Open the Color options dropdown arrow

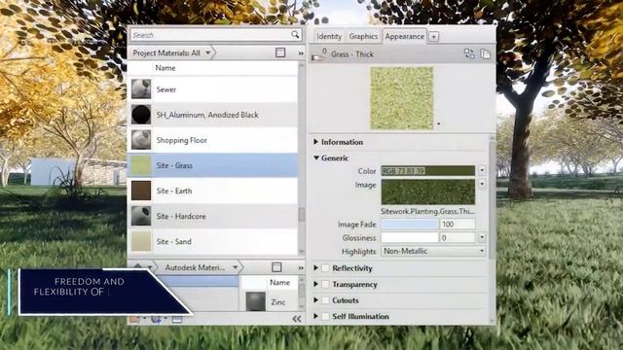(482, 171)
